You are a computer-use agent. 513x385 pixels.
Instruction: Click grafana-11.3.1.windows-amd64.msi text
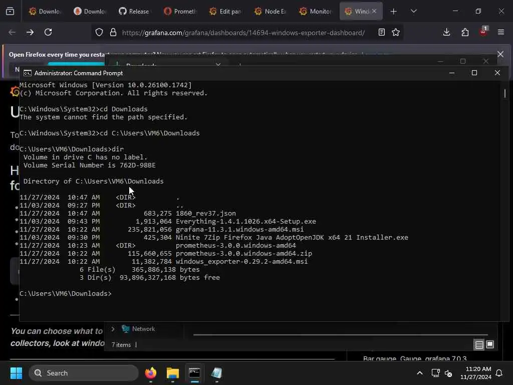[239, 230]
